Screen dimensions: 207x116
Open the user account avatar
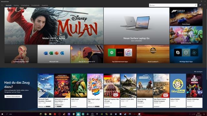[x=200, y=5]
